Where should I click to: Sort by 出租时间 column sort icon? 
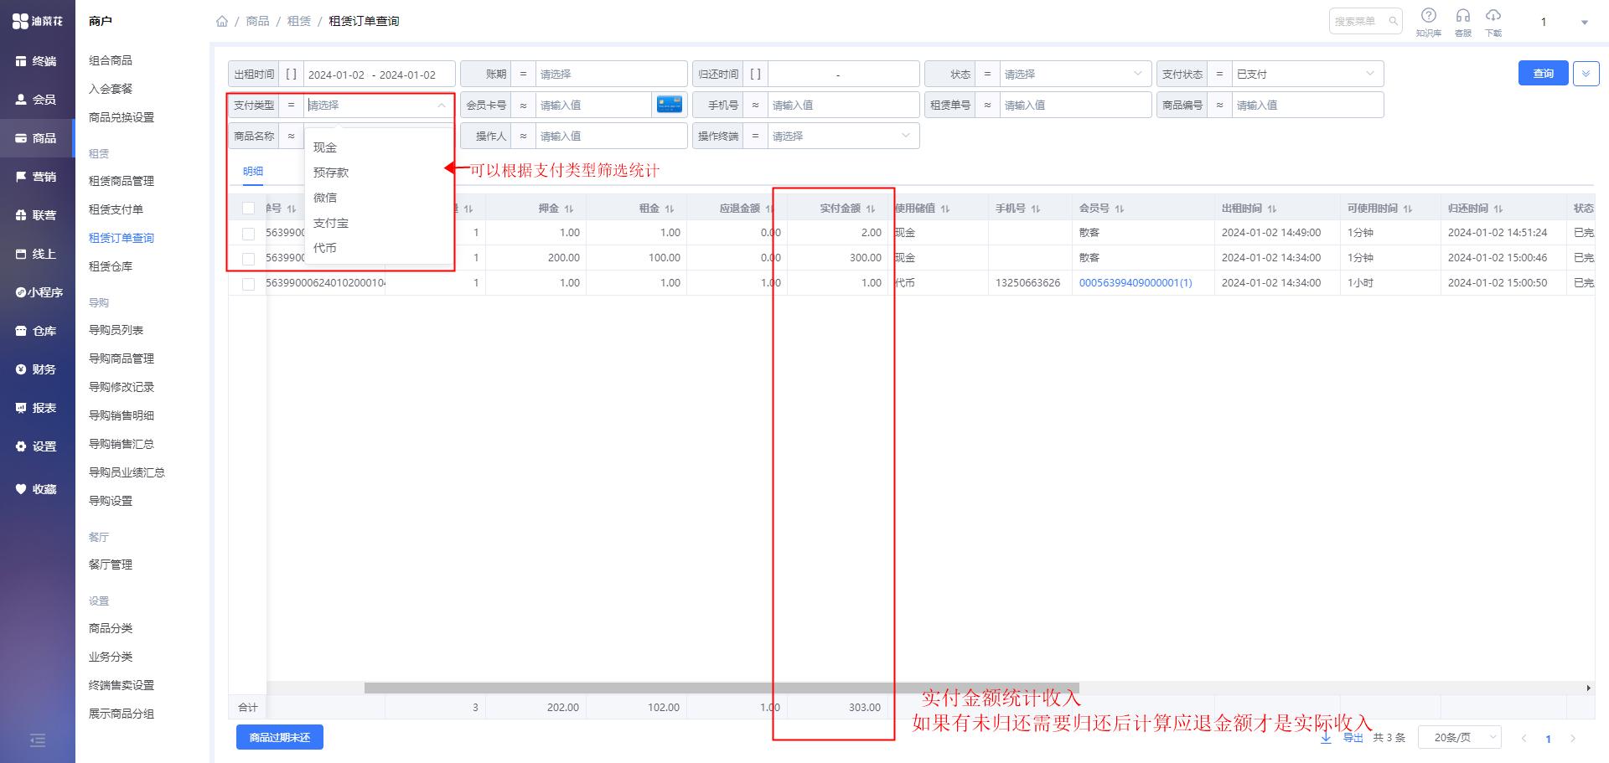[1272, 209]
